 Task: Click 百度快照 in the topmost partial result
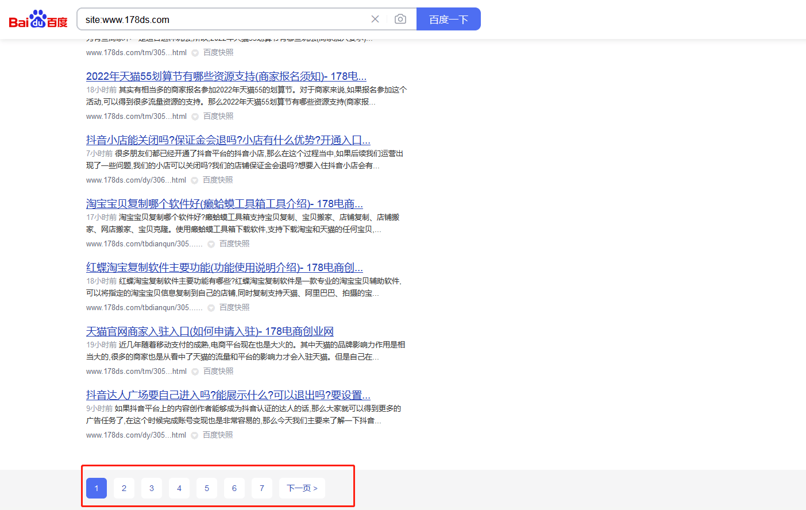218,52
